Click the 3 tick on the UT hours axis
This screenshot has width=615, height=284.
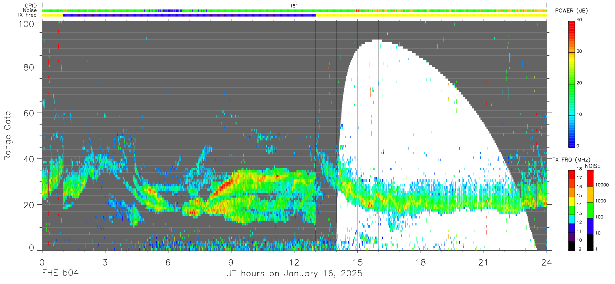(x=105, y=262)
